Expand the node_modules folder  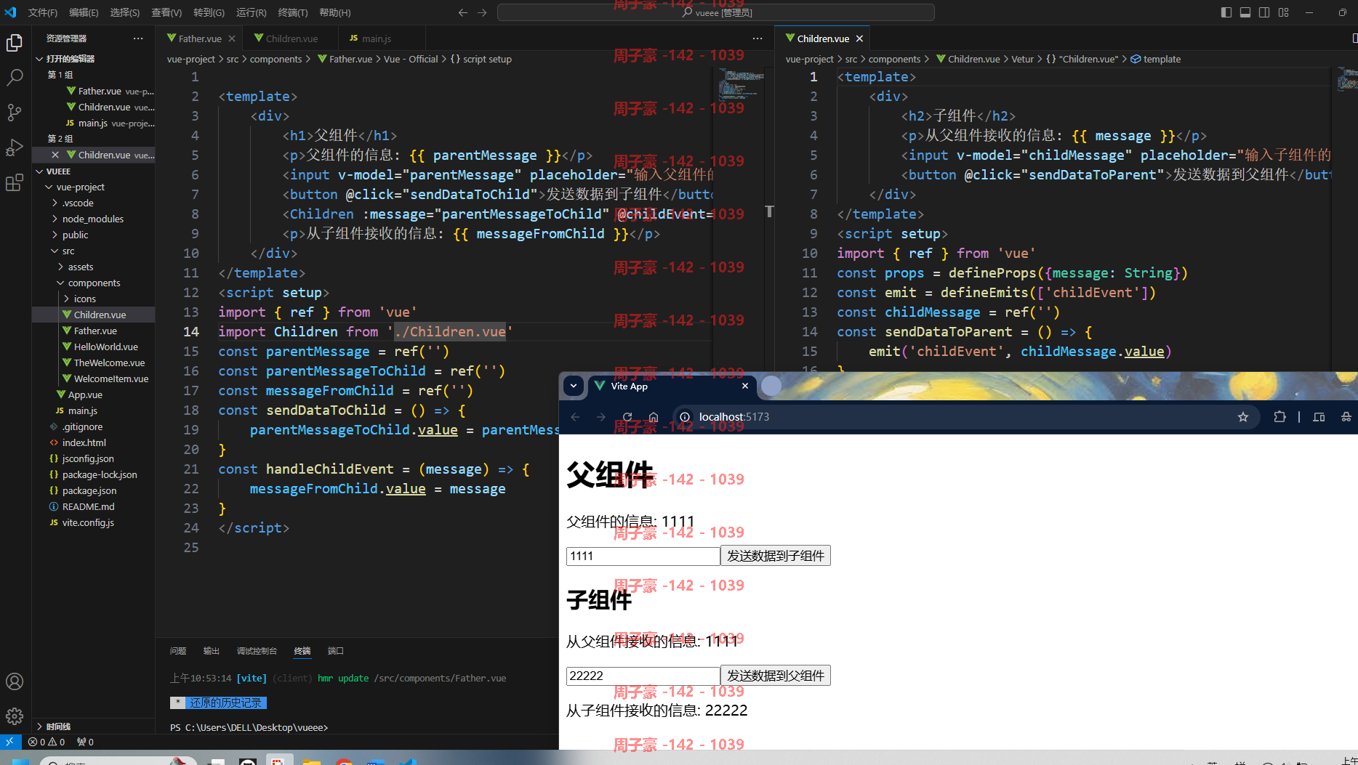click(x=93, y=219)
